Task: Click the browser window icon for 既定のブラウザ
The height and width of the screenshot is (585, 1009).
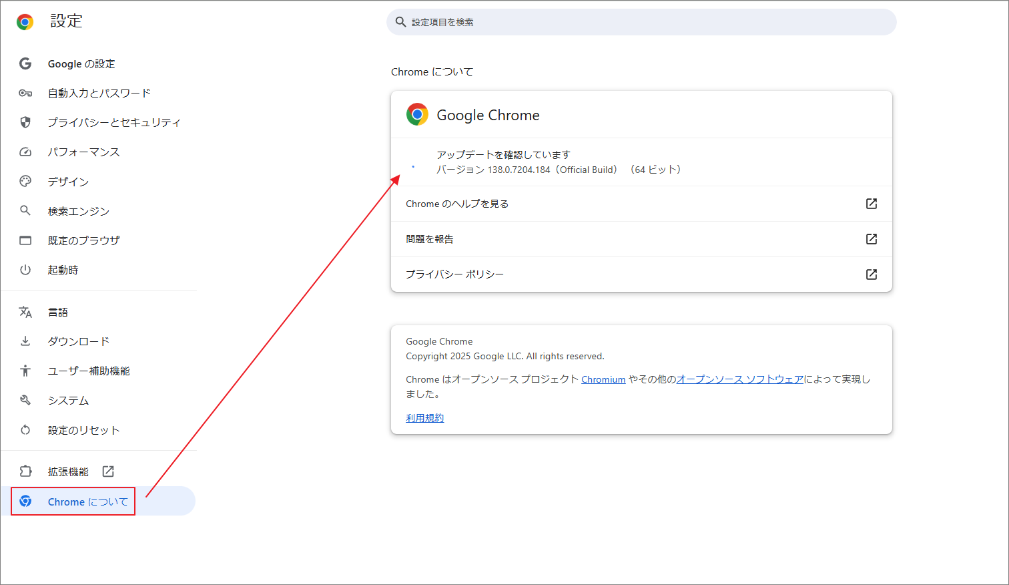Action: (x=25, y=240)
